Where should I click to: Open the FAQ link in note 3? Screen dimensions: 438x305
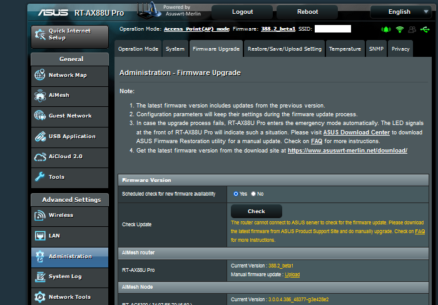point(317,141)
